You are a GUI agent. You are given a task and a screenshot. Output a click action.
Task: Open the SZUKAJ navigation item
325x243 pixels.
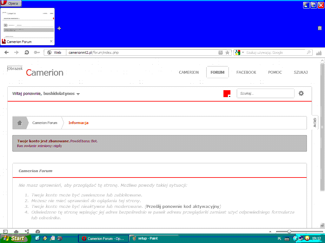301,72
